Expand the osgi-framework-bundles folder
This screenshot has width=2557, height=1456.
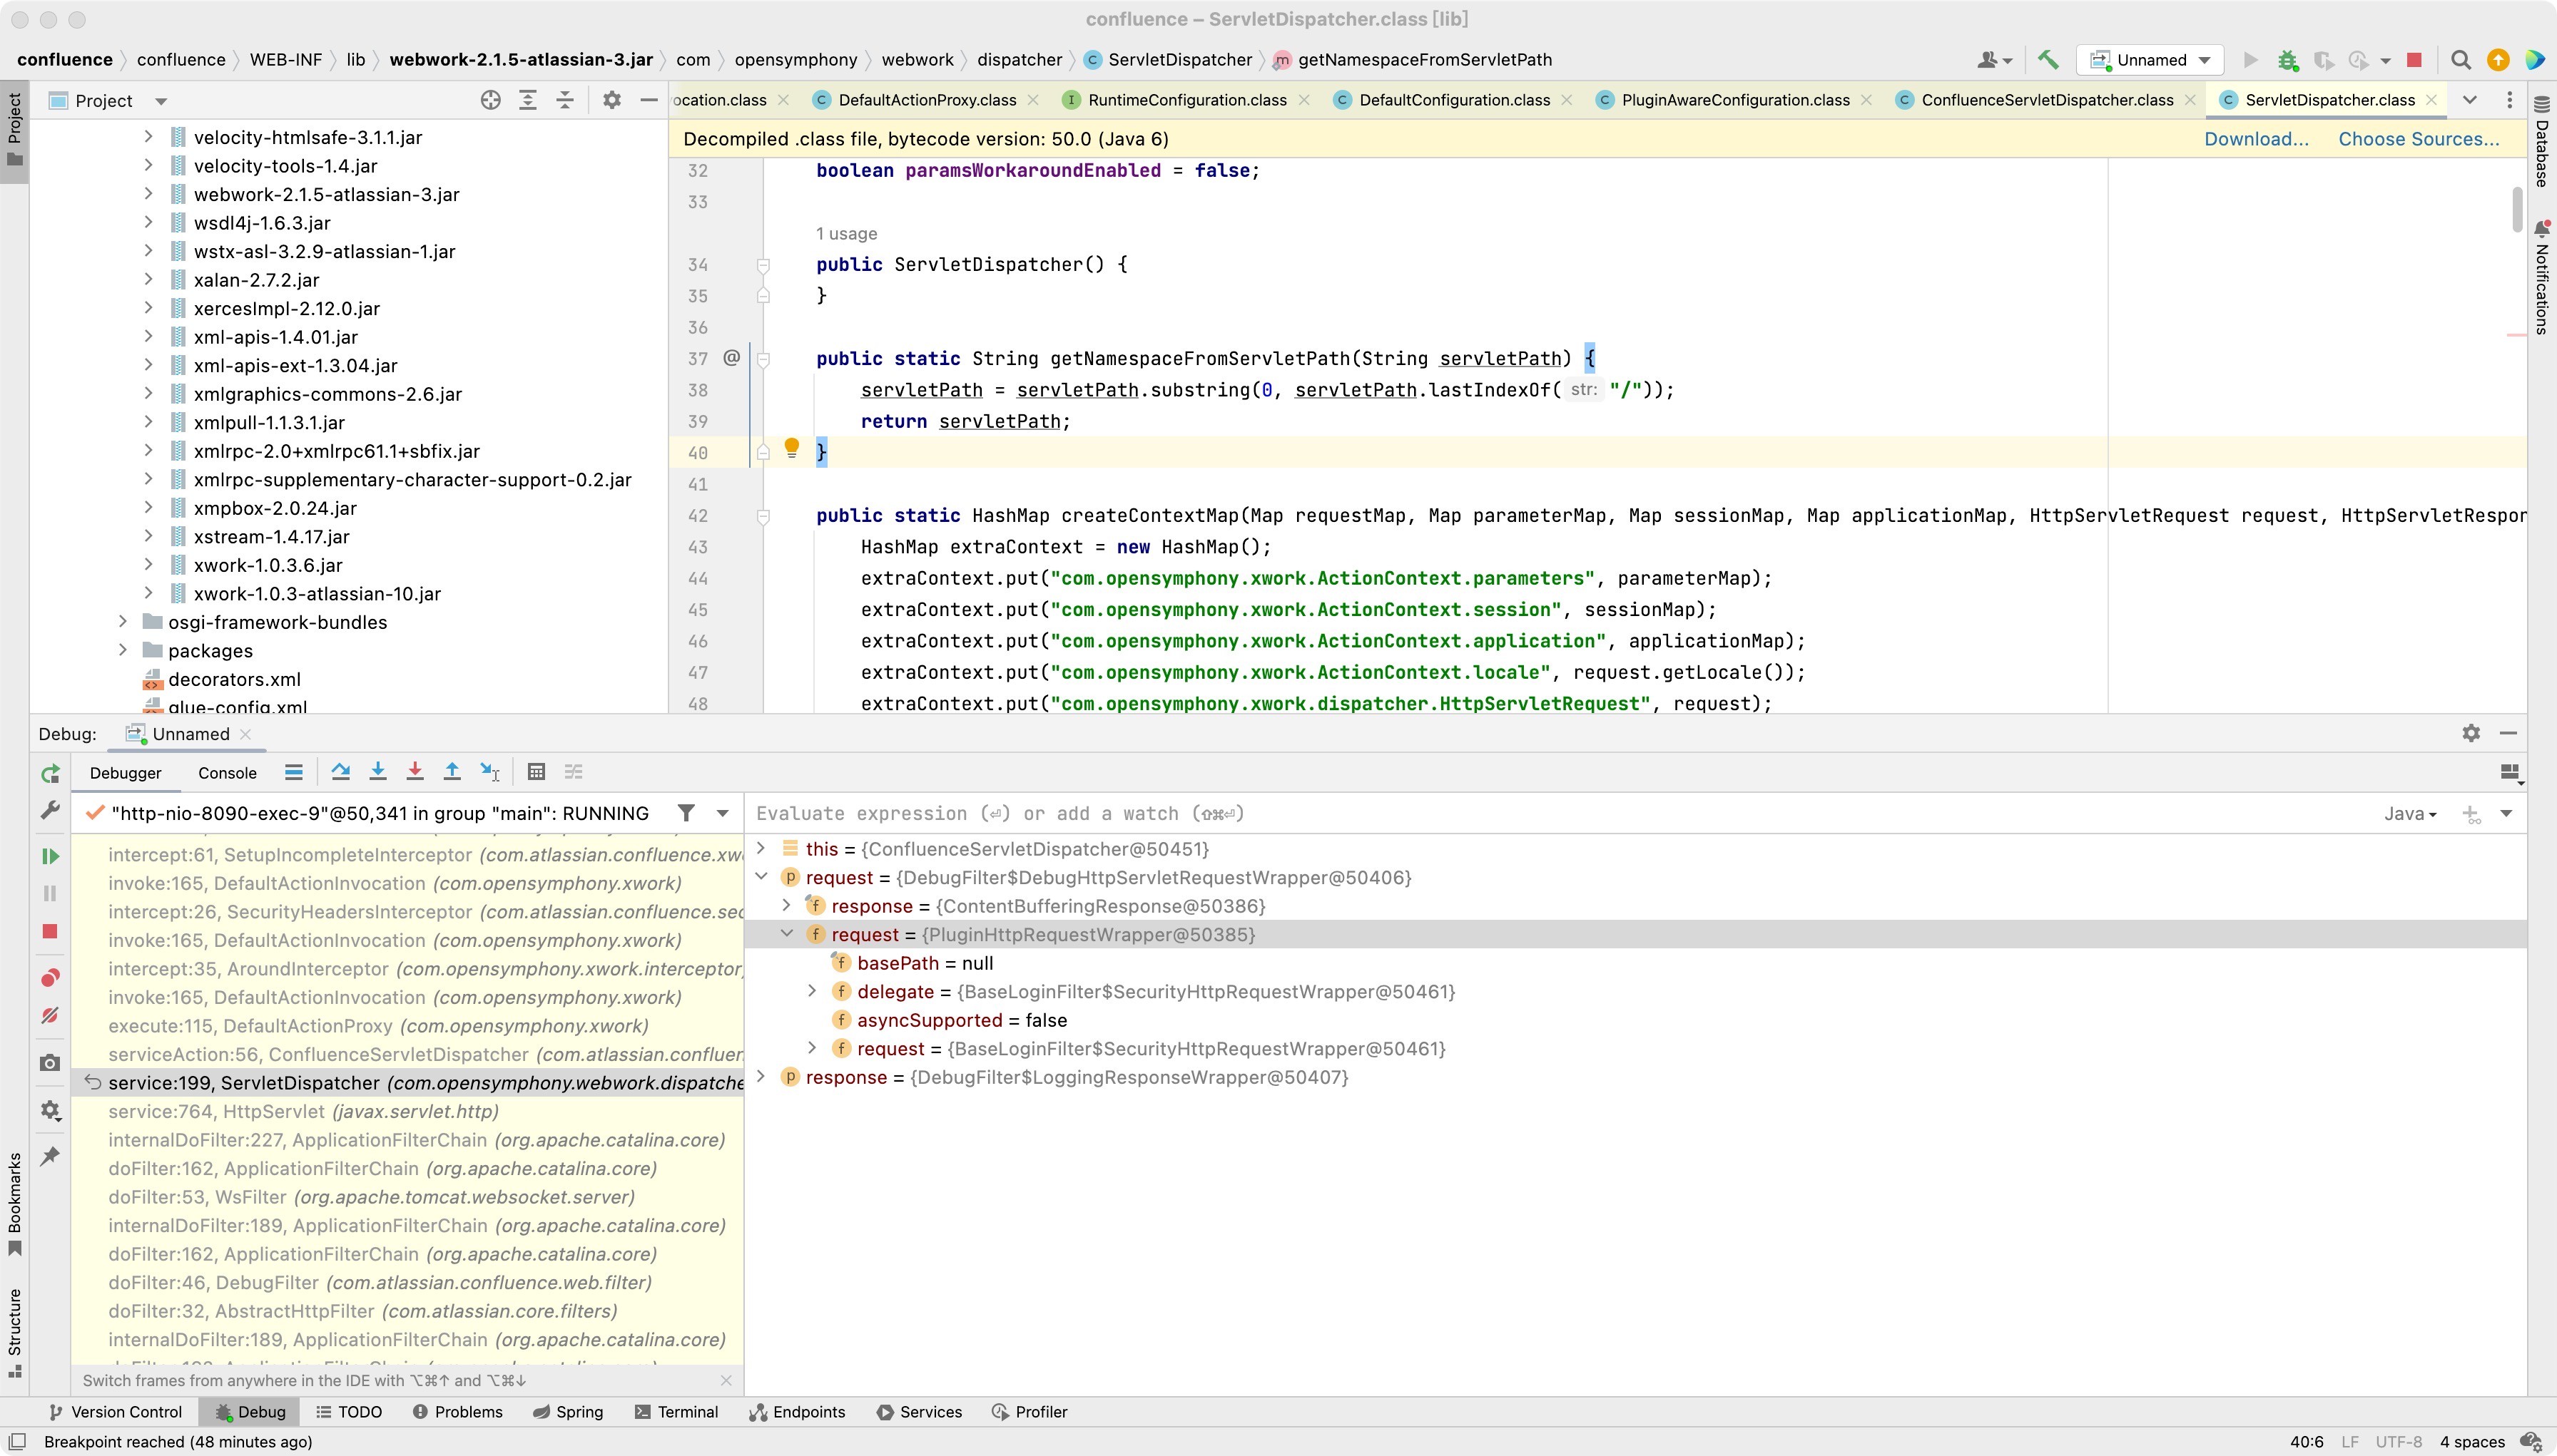[x=122, y=622]
